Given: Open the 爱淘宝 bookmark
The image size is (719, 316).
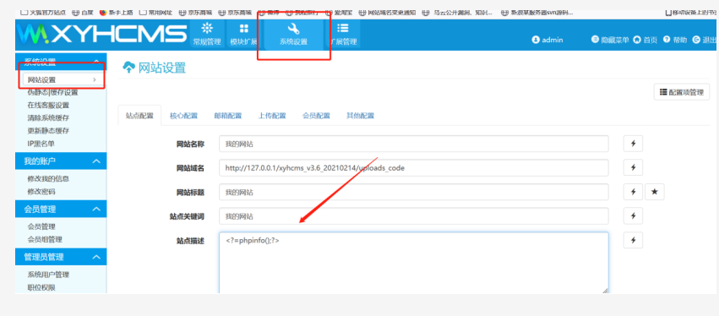Looking at the screenshot, I should coord(340,13).
